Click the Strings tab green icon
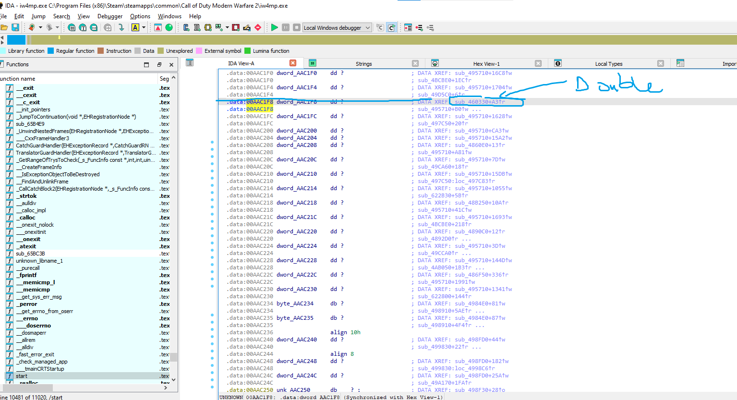This screenshot has width=737, height=400. pyautogui.click(x=312, y=63)
